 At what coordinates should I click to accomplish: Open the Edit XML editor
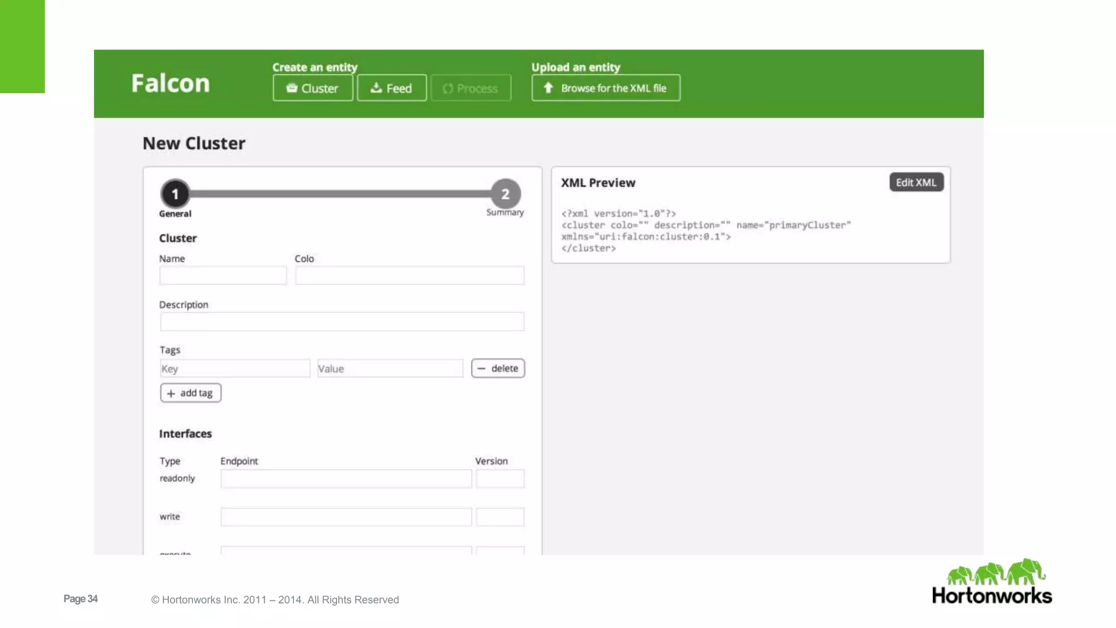[917, 182]
